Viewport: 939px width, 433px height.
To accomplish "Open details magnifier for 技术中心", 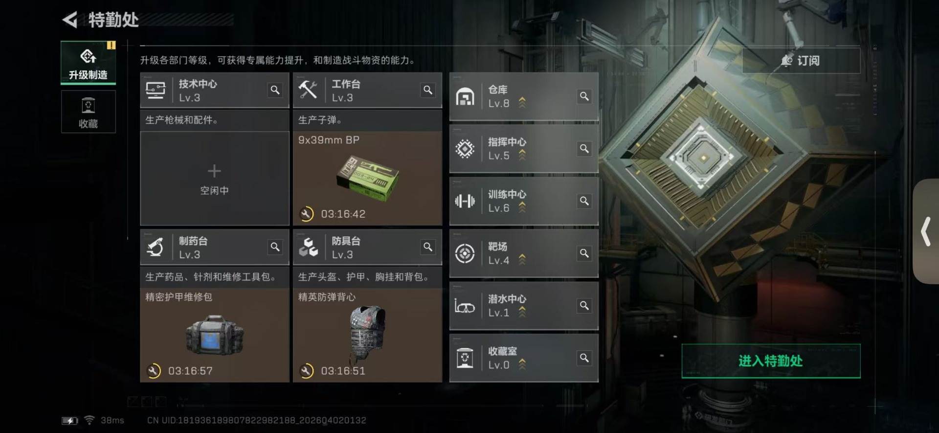I will [275, 90].
